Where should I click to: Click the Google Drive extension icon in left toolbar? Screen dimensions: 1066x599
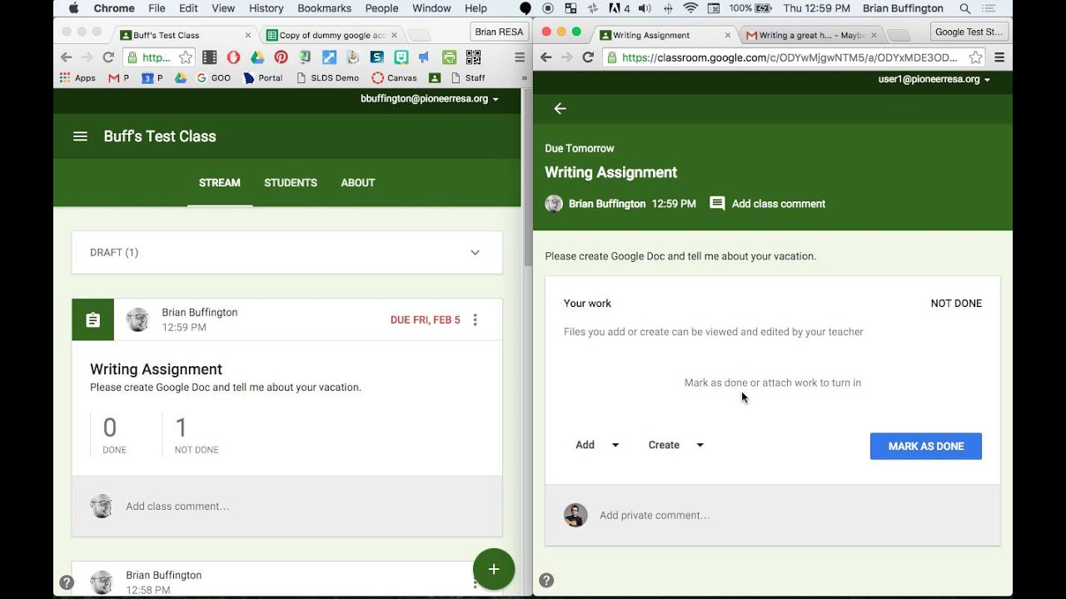tap(257, 57)
